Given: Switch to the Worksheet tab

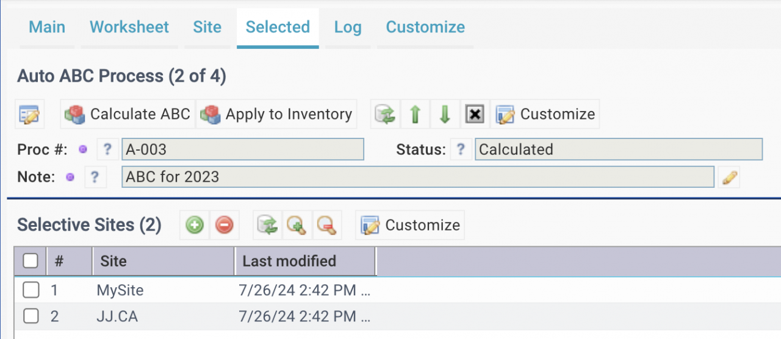Looking at the screenshot, I should (x=129, y=27).
